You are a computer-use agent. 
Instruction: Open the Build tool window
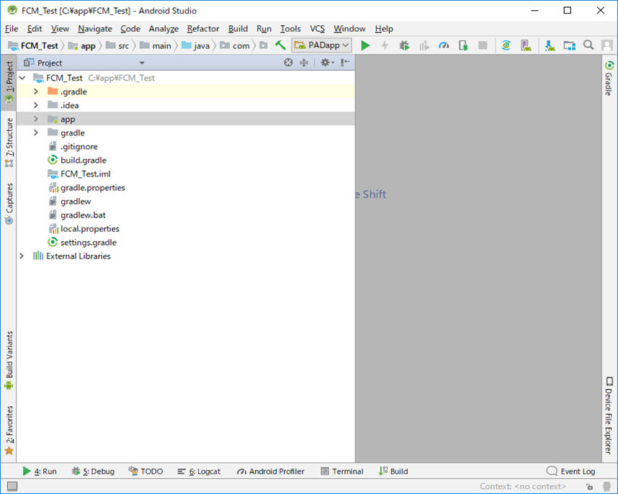tap(393, 472)
